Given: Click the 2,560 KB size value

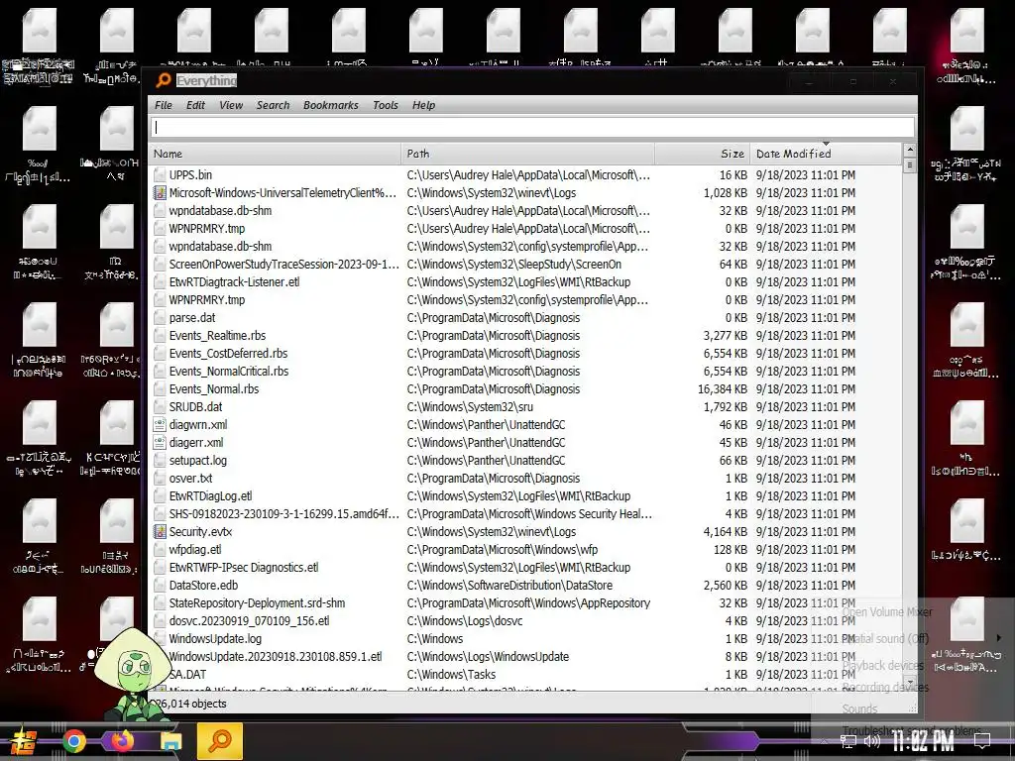Looking at the screenshot, I should [726, 585].
